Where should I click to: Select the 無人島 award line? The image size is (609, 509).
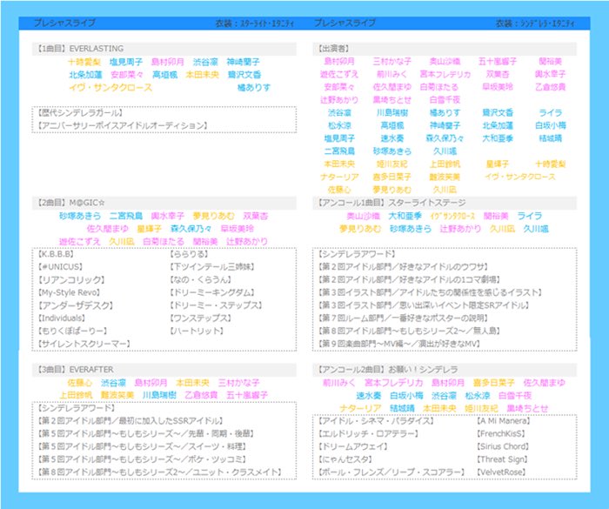(410, 331)
